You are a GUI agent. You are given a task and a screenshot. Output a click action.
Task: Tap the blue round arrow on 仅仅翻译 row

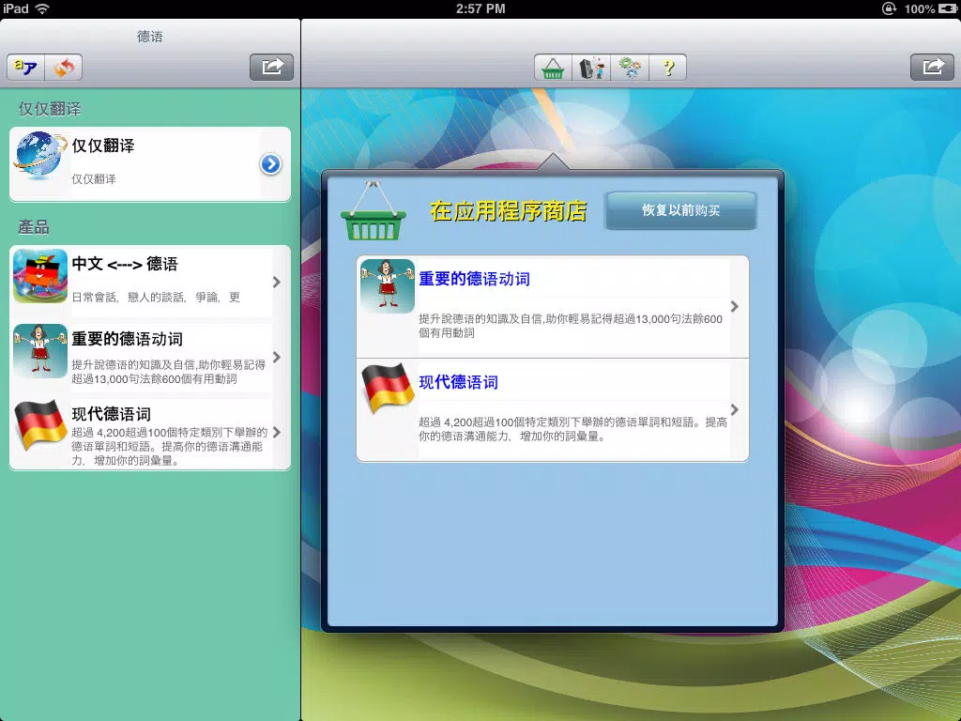coord(270,163)
